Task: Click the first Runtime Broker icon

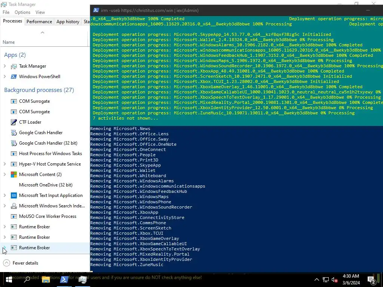Action: click(x=14, y=227)
